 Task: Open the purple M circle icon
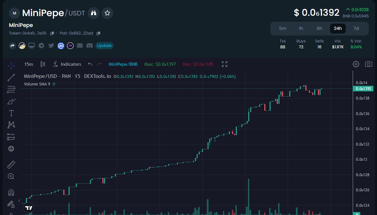tap(70, 45)
